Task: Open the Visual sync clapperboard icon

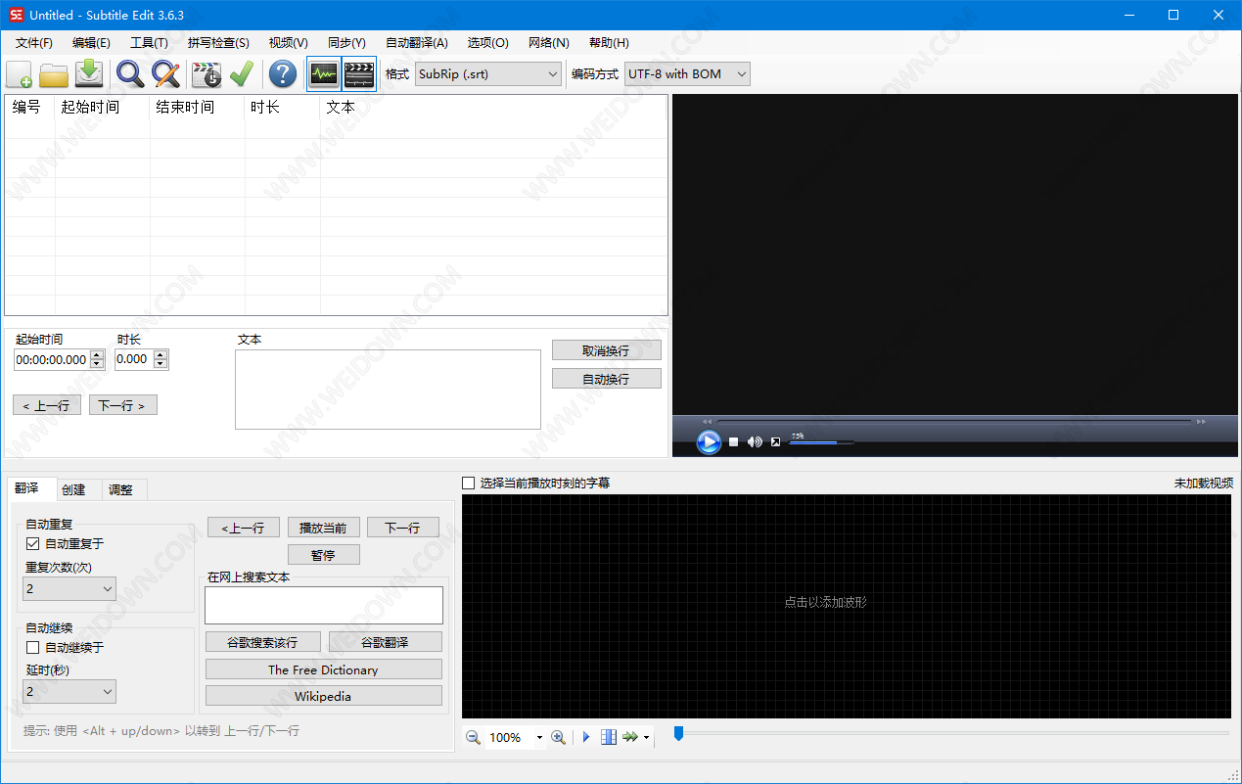Action: point(207,74)
